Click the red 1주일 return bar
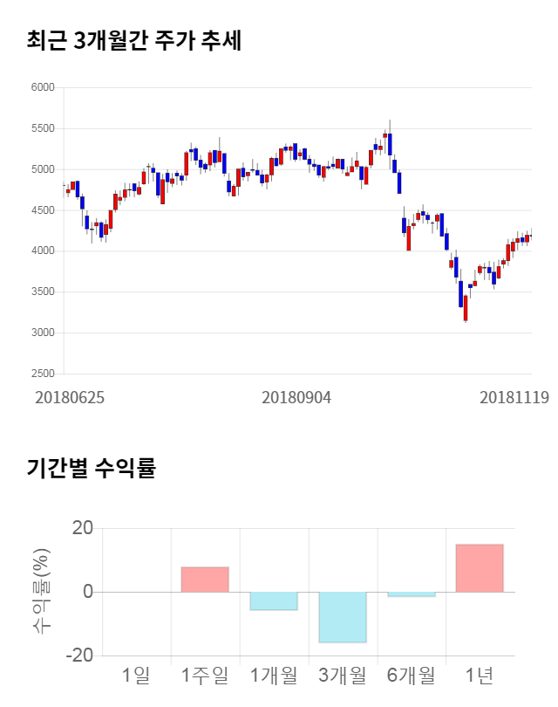 point(205,580)
